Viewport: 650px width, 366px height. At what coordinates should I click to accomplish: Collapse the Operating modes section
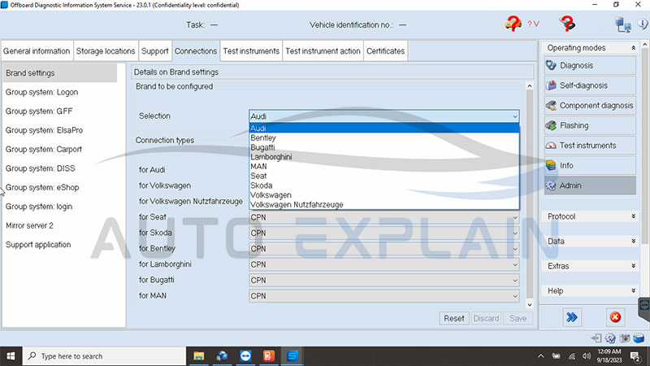(634, 48)
